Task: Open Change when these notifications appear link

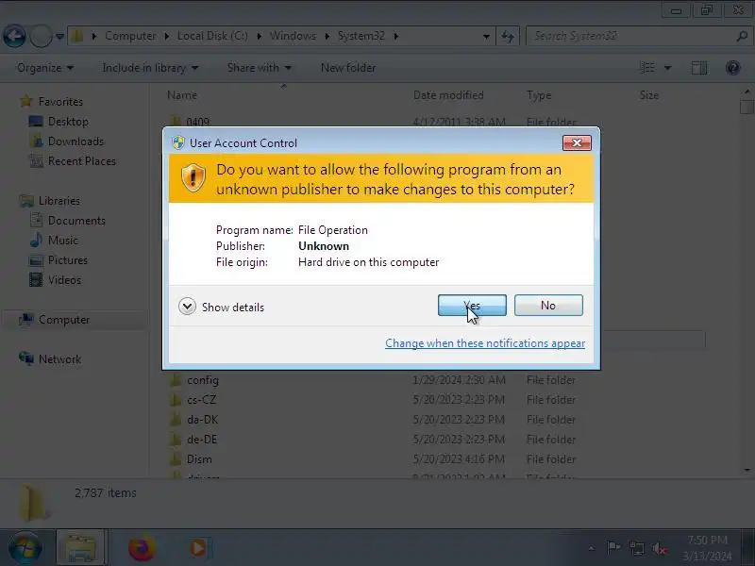Action: coord(485,343)
